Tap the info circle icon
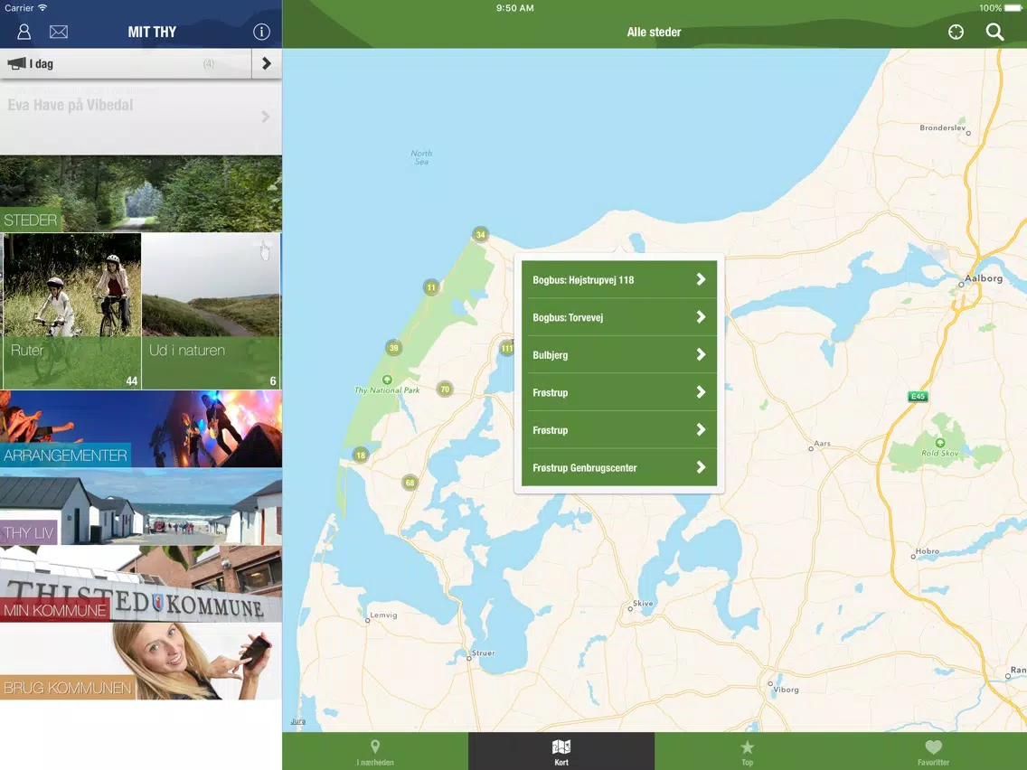Image resolution: width=1027 pixels, height=770 pixels. point(261,32)
